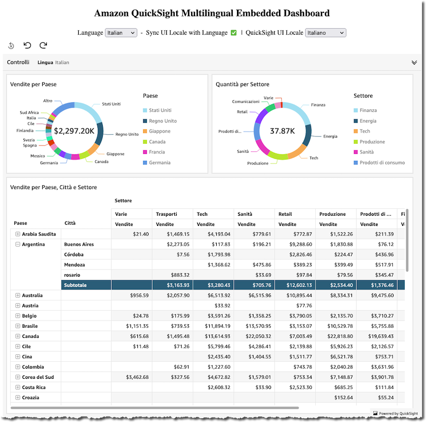The image size is (426, 423).
Task: Expand the Cile row in the table
Action: (x=18, y=346)
